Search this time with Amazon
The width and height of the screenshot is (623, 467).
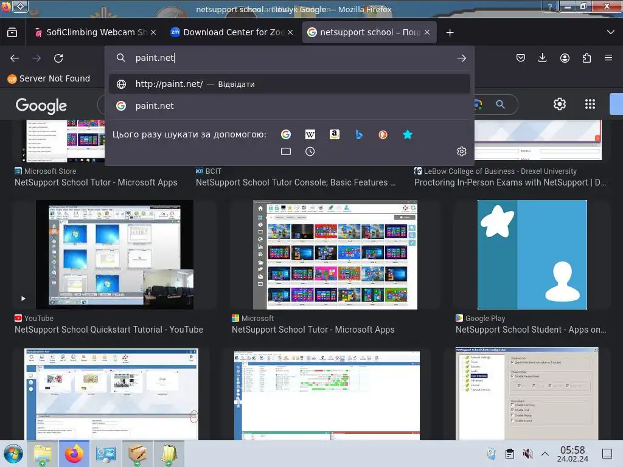pos(335,134)
